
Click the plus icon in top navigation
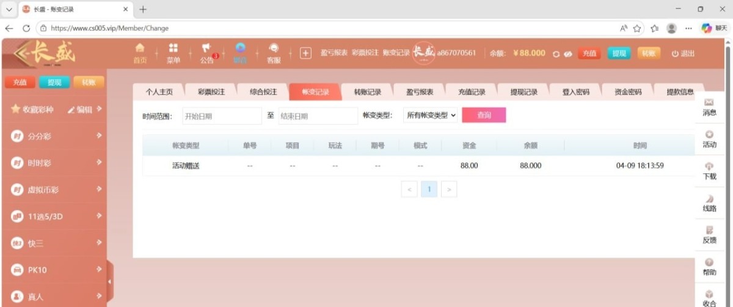(306, 53)
